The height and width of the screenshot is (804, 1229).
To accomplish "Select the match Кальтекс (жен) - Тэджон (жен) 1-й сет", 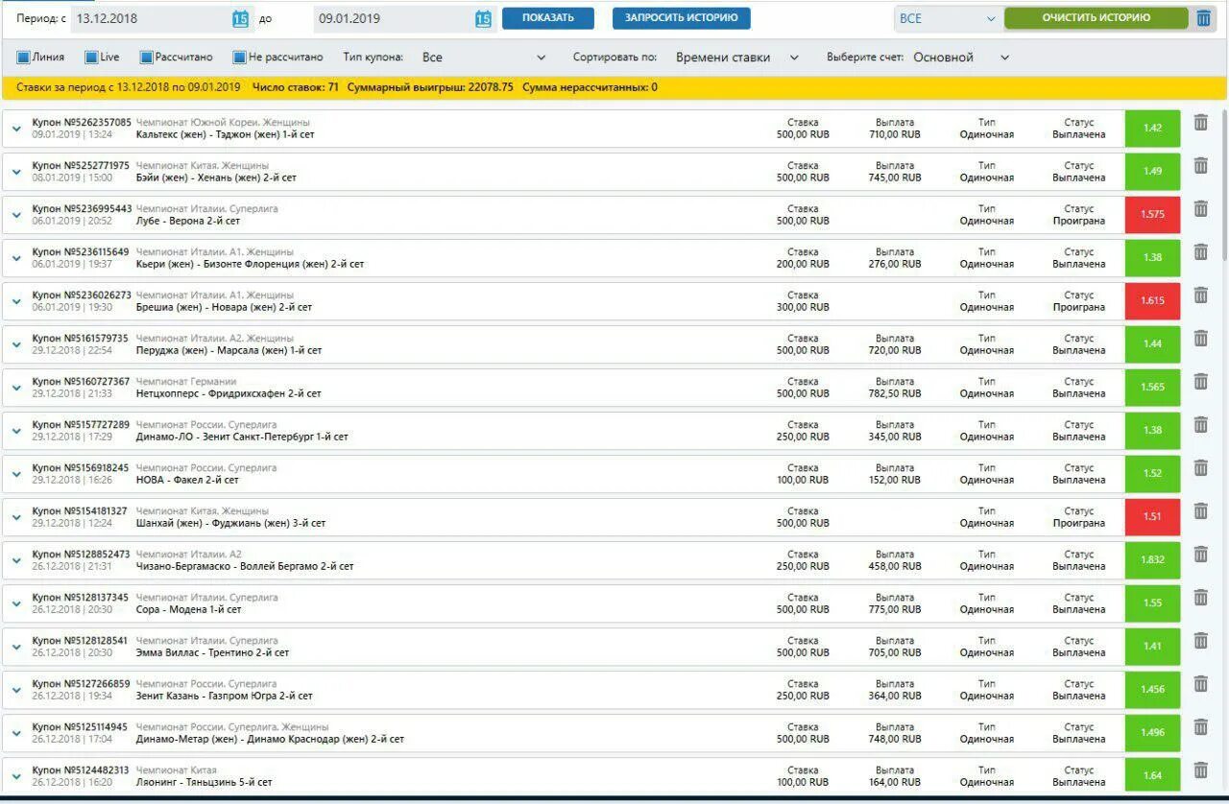I will [x=226, y=134].
